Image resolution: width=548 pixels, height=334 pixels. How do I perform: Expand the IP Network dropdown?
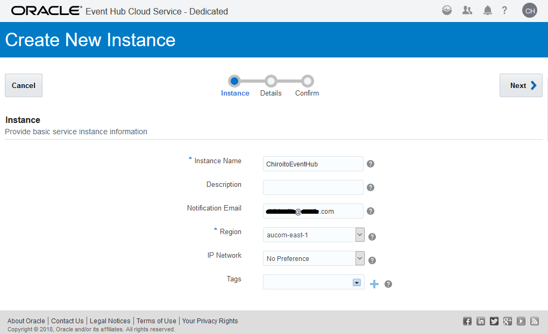click(x=360, y=258)
